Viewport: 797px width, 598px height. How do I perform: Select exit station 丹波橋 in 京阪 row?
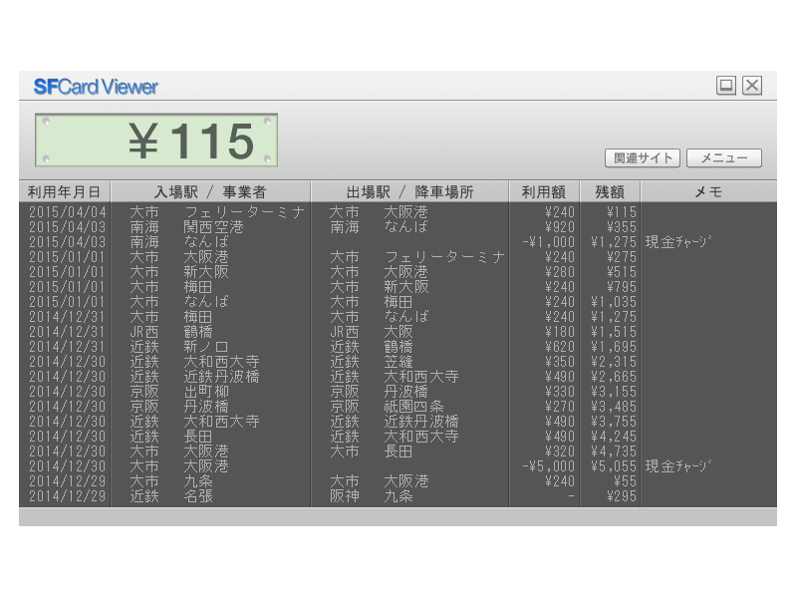tap(406, 392)
